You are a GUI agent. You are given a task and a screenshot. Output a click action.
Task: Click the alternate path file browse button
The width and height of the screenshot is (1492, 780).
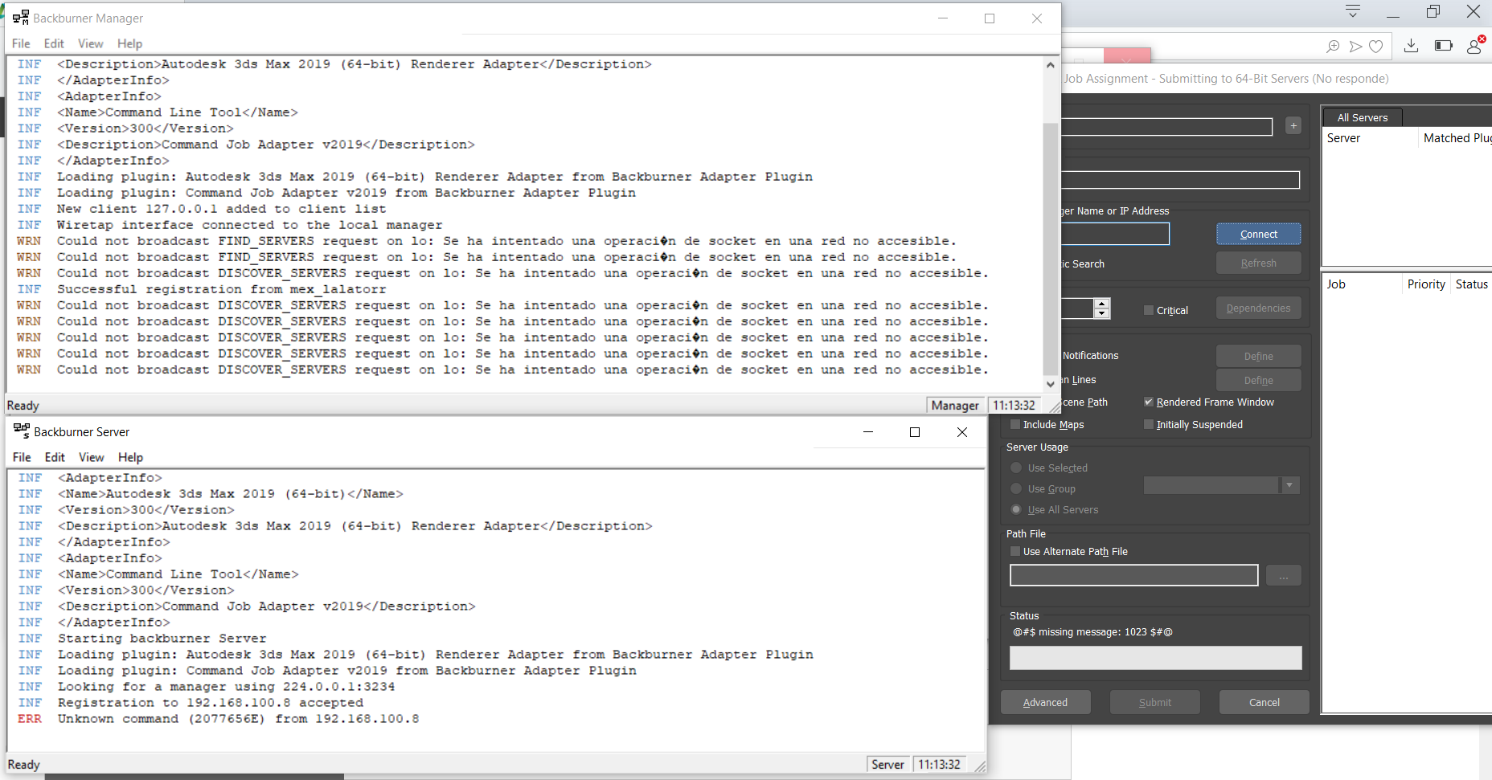[x=1283, y=575]
